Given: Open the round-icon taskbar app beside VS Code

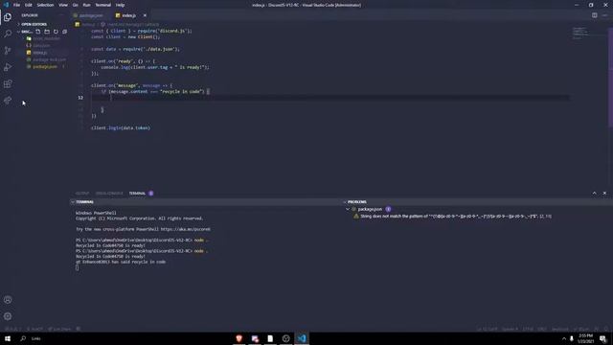Looking at the screenshot, I should (x=285, y=338).
